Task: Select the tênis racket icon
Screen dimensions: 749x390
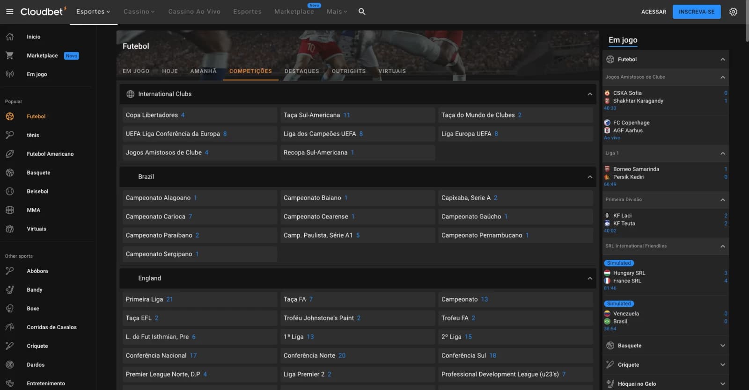Action: 10,135
